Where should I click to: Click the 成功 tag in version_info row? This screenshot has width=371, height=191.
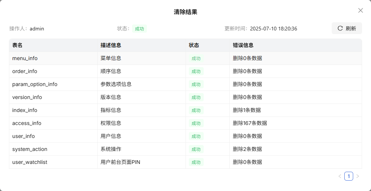(196, 97)
